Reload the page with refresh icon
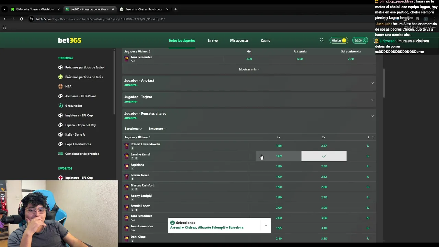The height and width of the screenshot is (247, 439). (x=21, y=19)
